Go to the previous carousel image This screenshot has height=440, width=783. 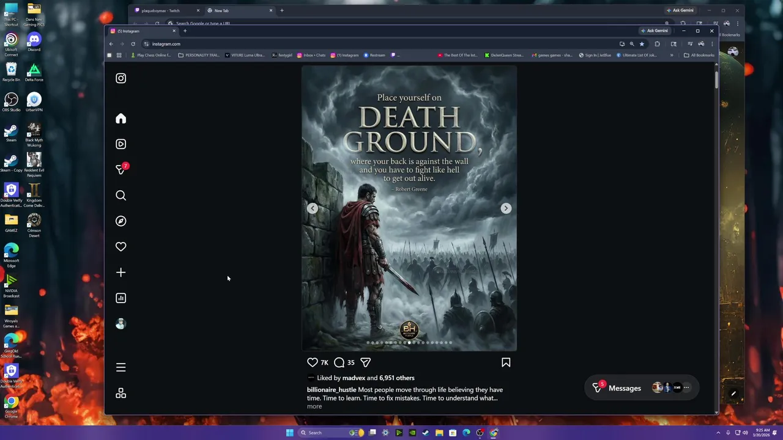(313, 208)
